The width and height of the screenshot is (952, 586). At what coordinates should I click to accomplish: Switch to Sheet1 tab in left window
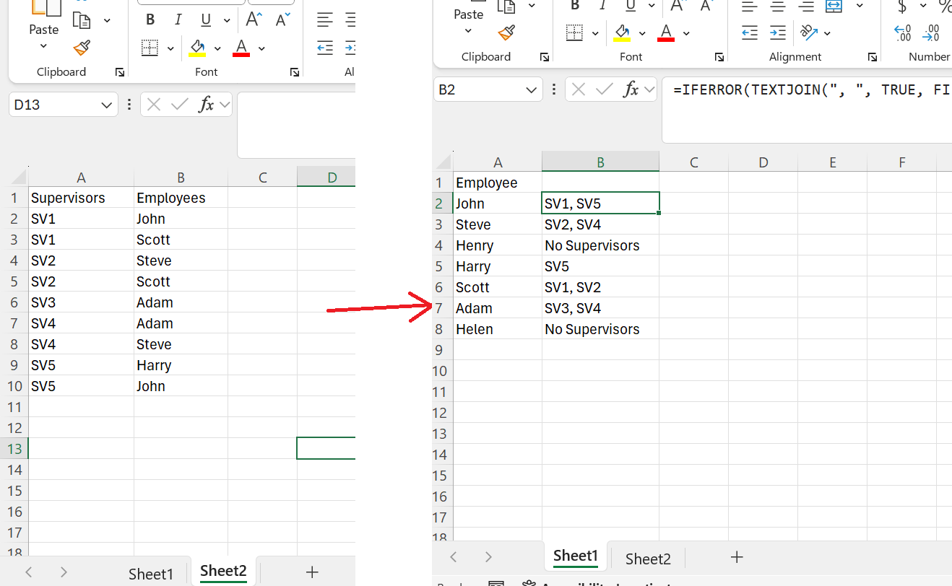(151, 574)
